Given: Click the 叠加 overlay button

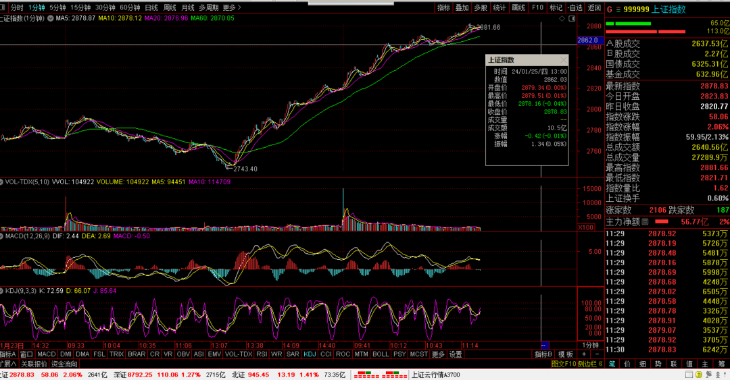Looking at the screenshot, I should click(462, 7).
